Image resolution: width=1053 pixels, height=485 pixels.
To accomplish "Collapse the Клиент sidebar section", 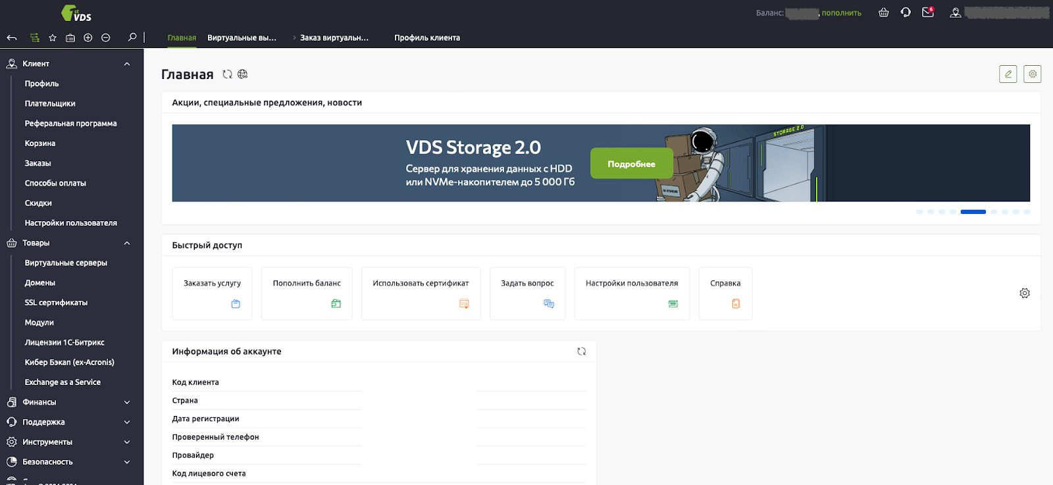I will [x=127, y=64].
